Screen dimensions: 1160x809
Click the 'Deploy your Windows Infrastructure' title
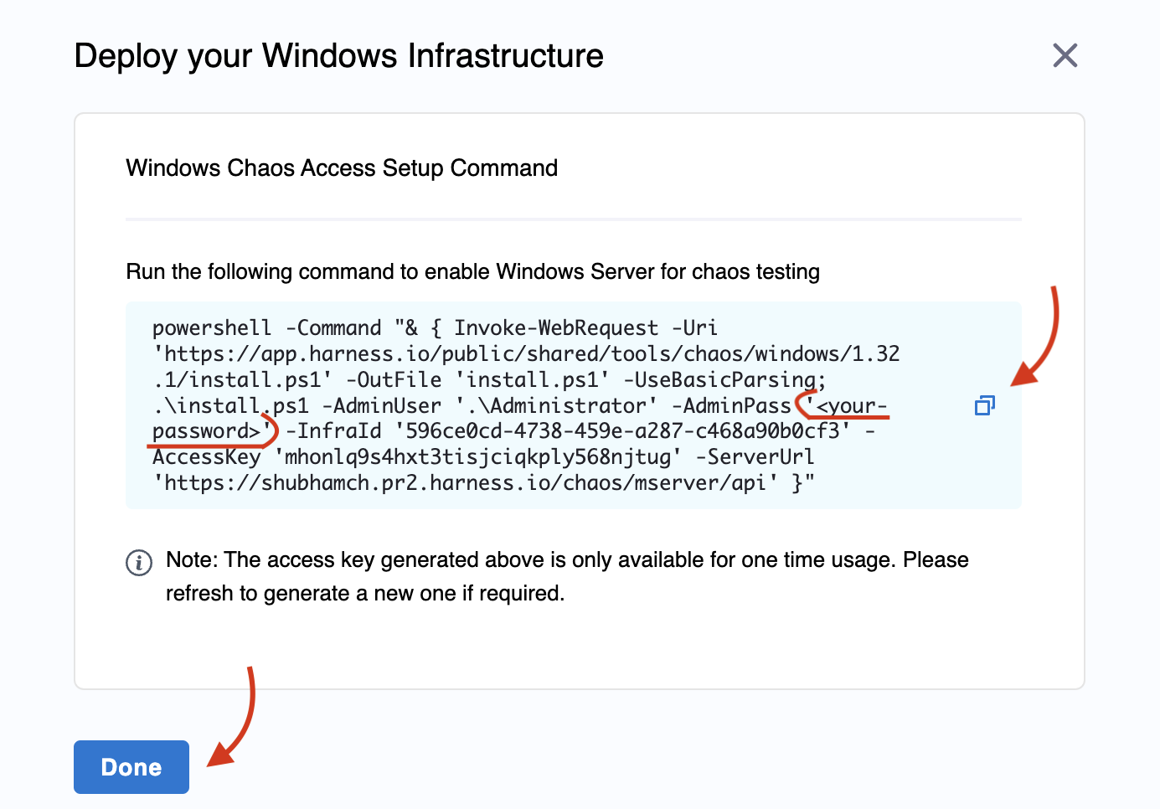(x=338, y=56)
